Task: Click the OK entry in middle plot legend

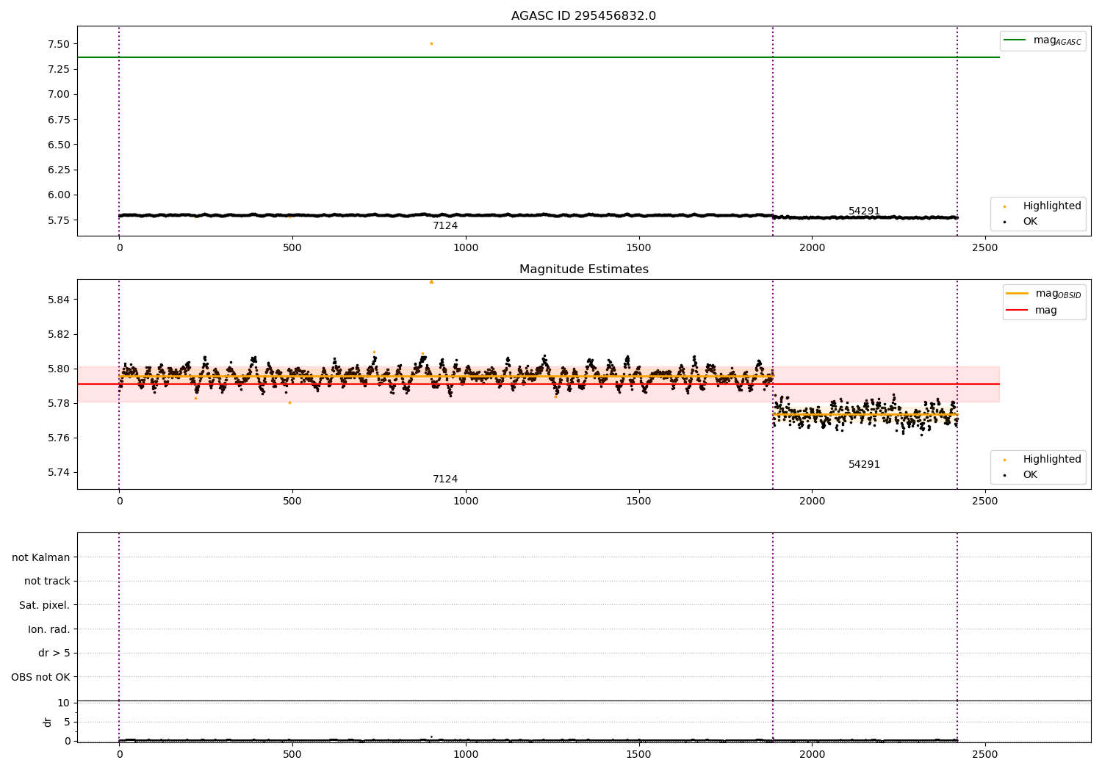Action: 1030,475
